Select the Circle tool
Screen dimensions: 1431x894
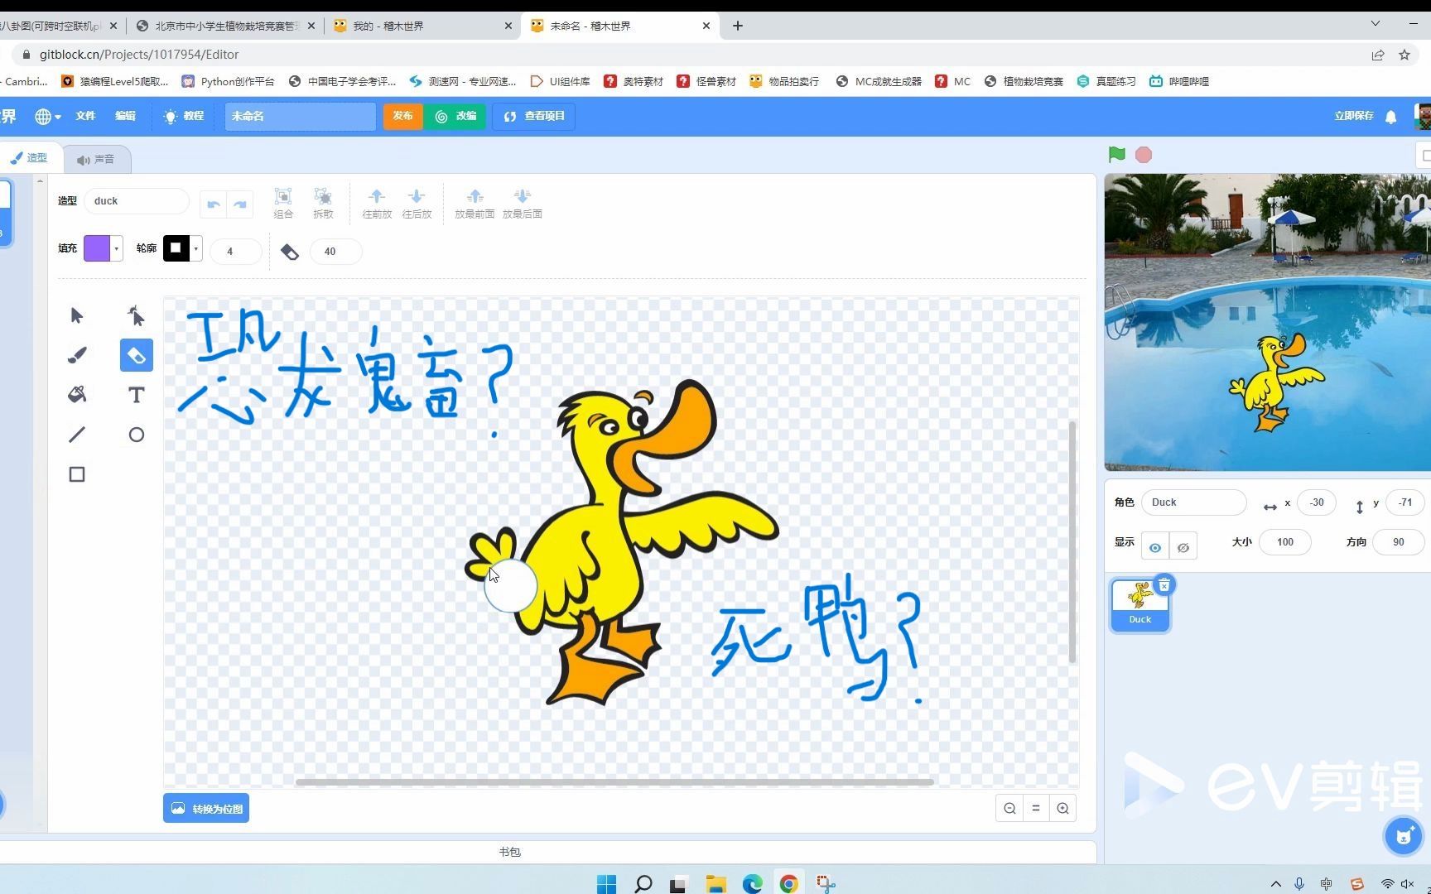click(137, 435)
